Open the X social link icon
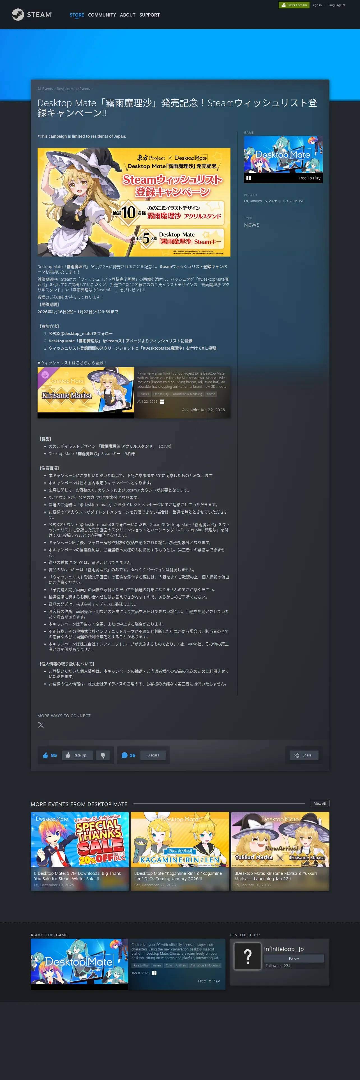 tap(41, 725)
